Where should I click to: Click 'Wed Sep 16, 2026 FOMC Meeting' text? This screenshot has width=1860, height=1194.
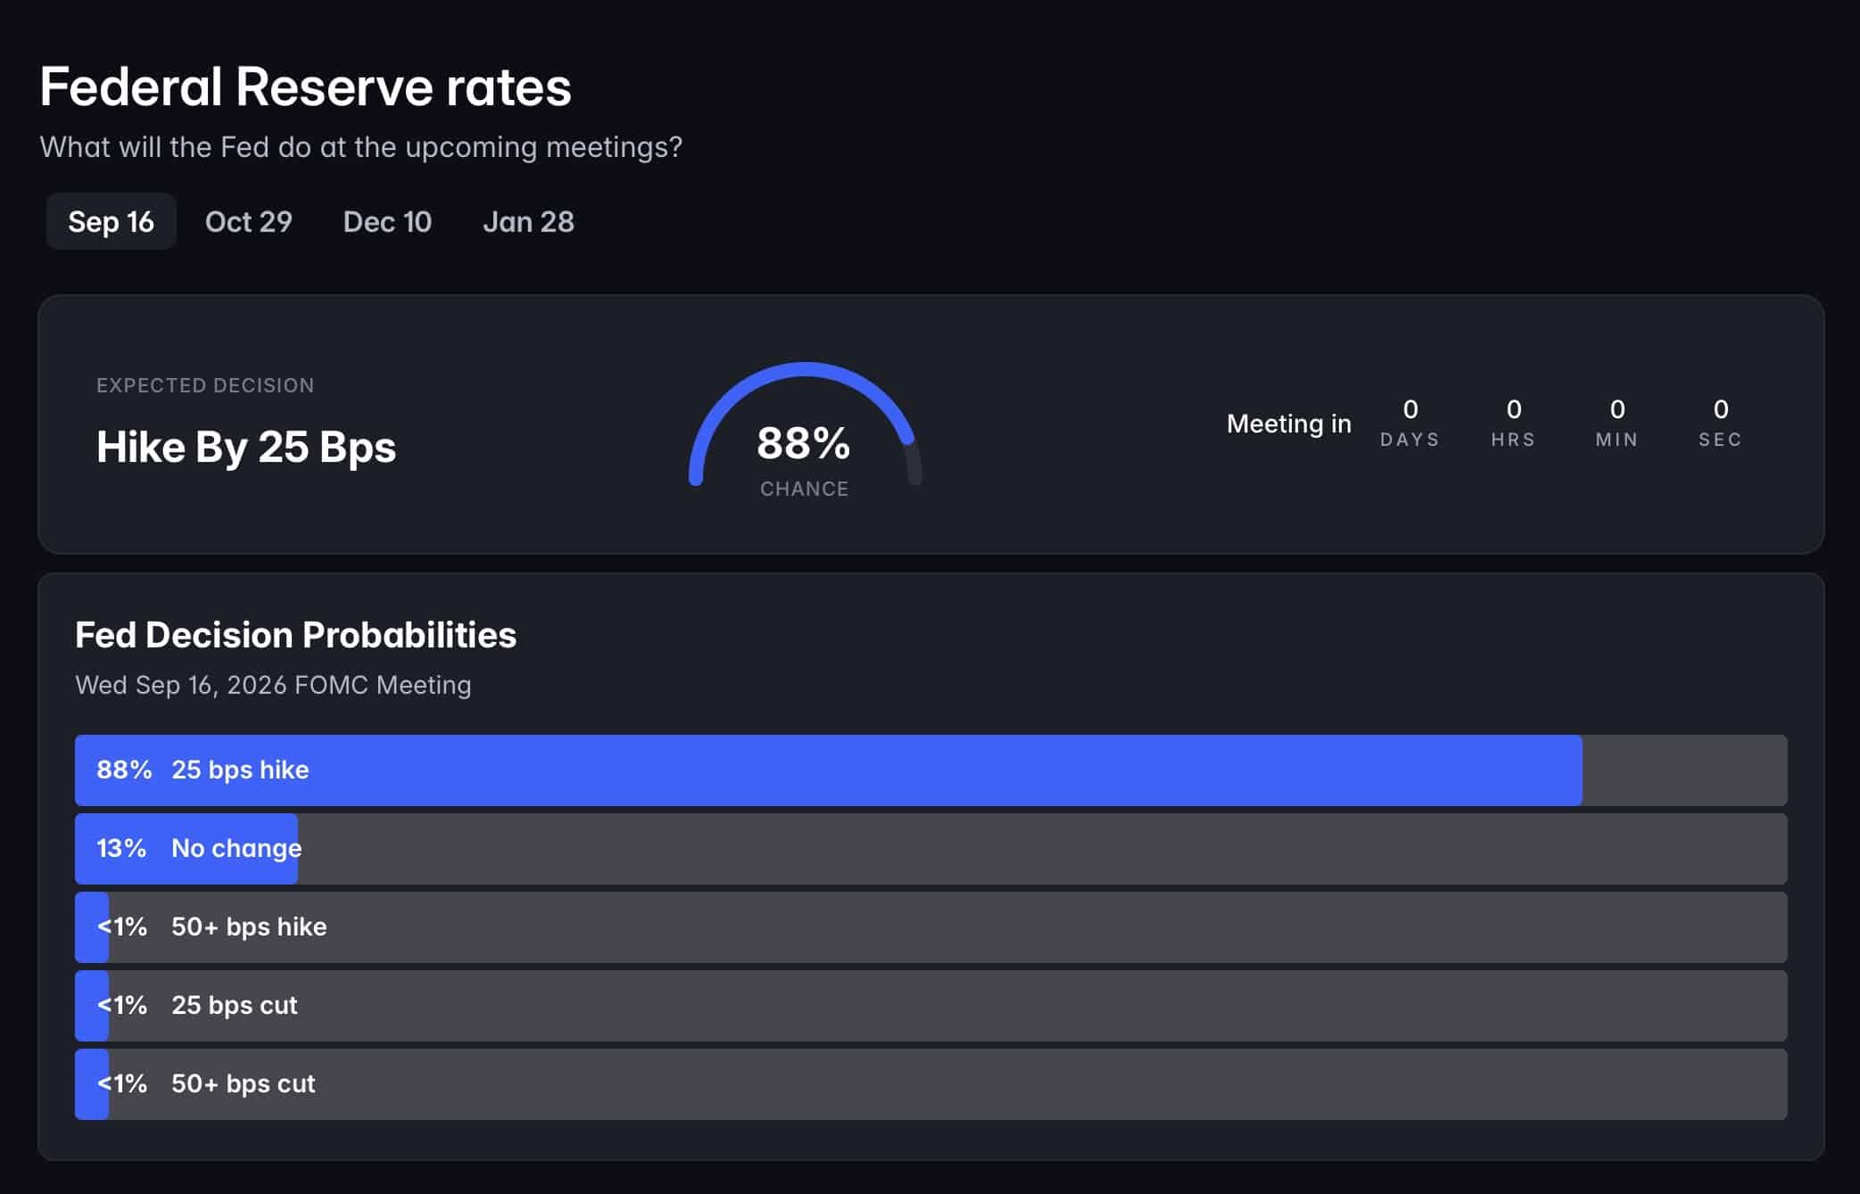[x=274, y=685]
